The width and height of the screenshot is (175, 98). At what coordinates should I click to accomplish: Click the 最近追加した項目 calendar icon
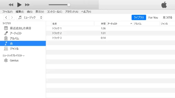click(x=6, y=28)
